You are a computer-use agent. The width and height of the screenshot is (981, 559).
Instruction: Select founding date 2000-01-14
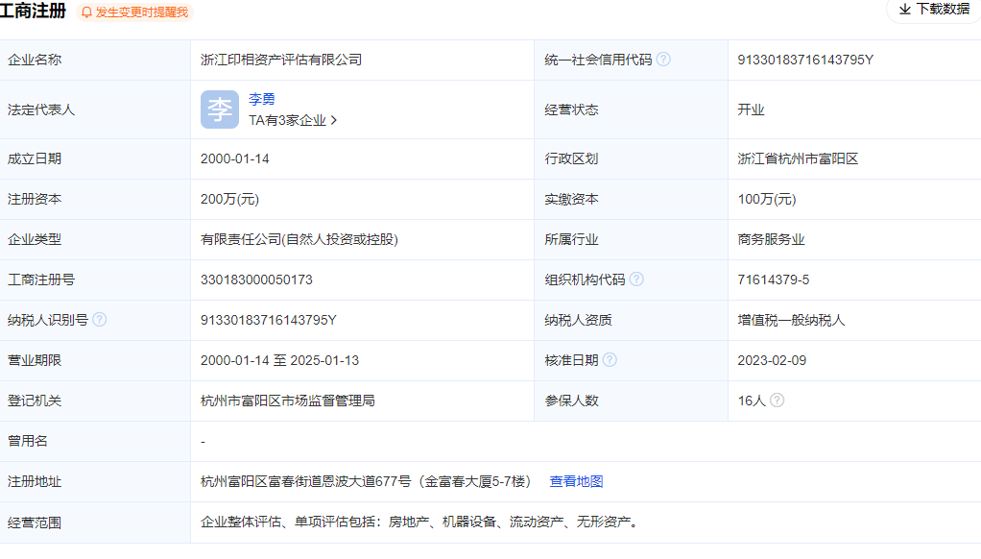(x=234, y=159)
